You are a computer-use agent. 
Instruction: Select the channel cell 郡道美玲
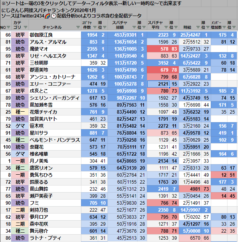coord(55,70)
